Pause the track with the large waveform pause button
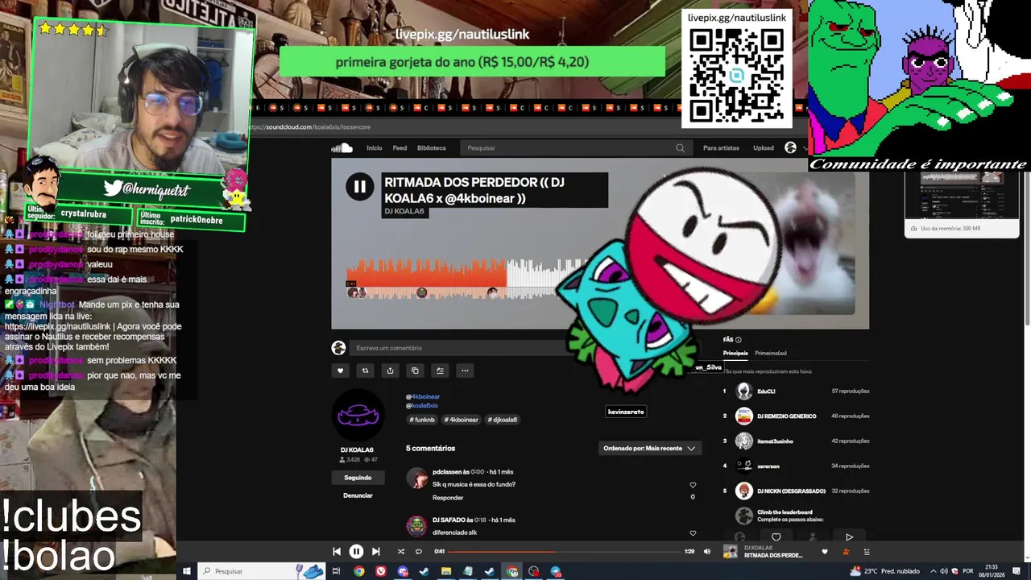The image size is (1031, 580). click(359, 187)
